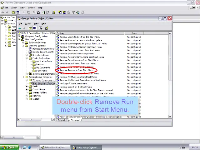Select Remove Logoff on the Start Menu
Image resolution: width=200 pixels, height=150 pixels.
76,87
